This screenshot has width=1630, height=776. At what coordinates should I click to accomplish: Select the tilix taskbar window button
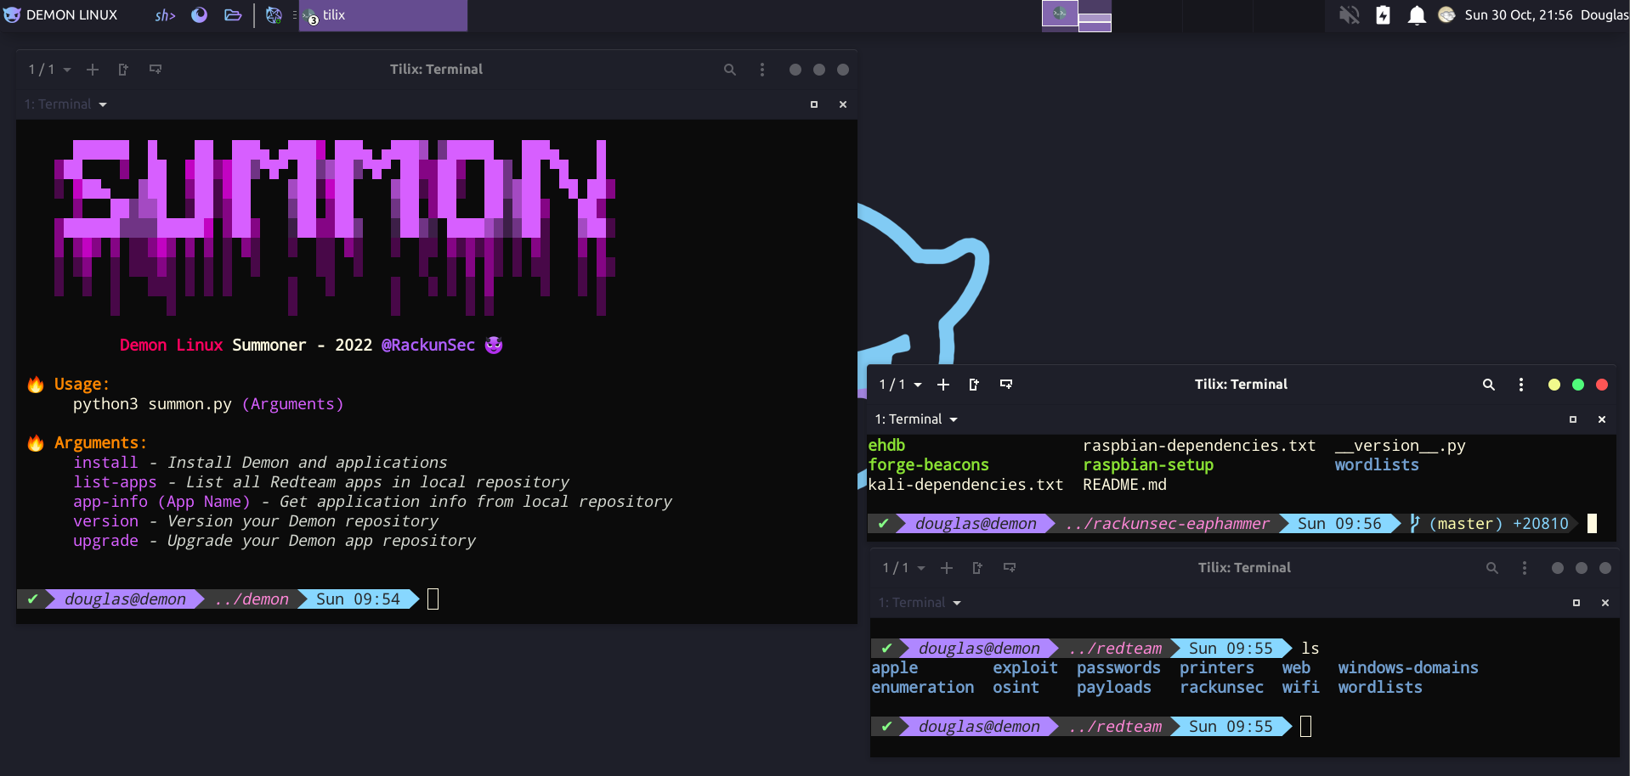tap(383, 15)
